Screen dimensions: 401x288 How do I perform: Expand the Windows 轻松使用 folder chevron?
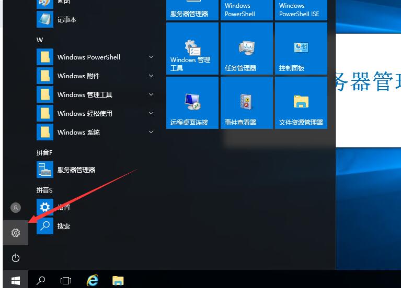click(x=151, y=113)
